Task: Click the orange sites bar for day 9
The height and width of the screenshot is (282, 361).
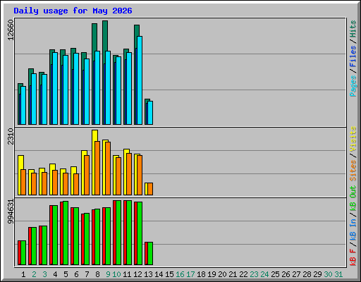Action: pyautogui.click(x=108, y=168)
